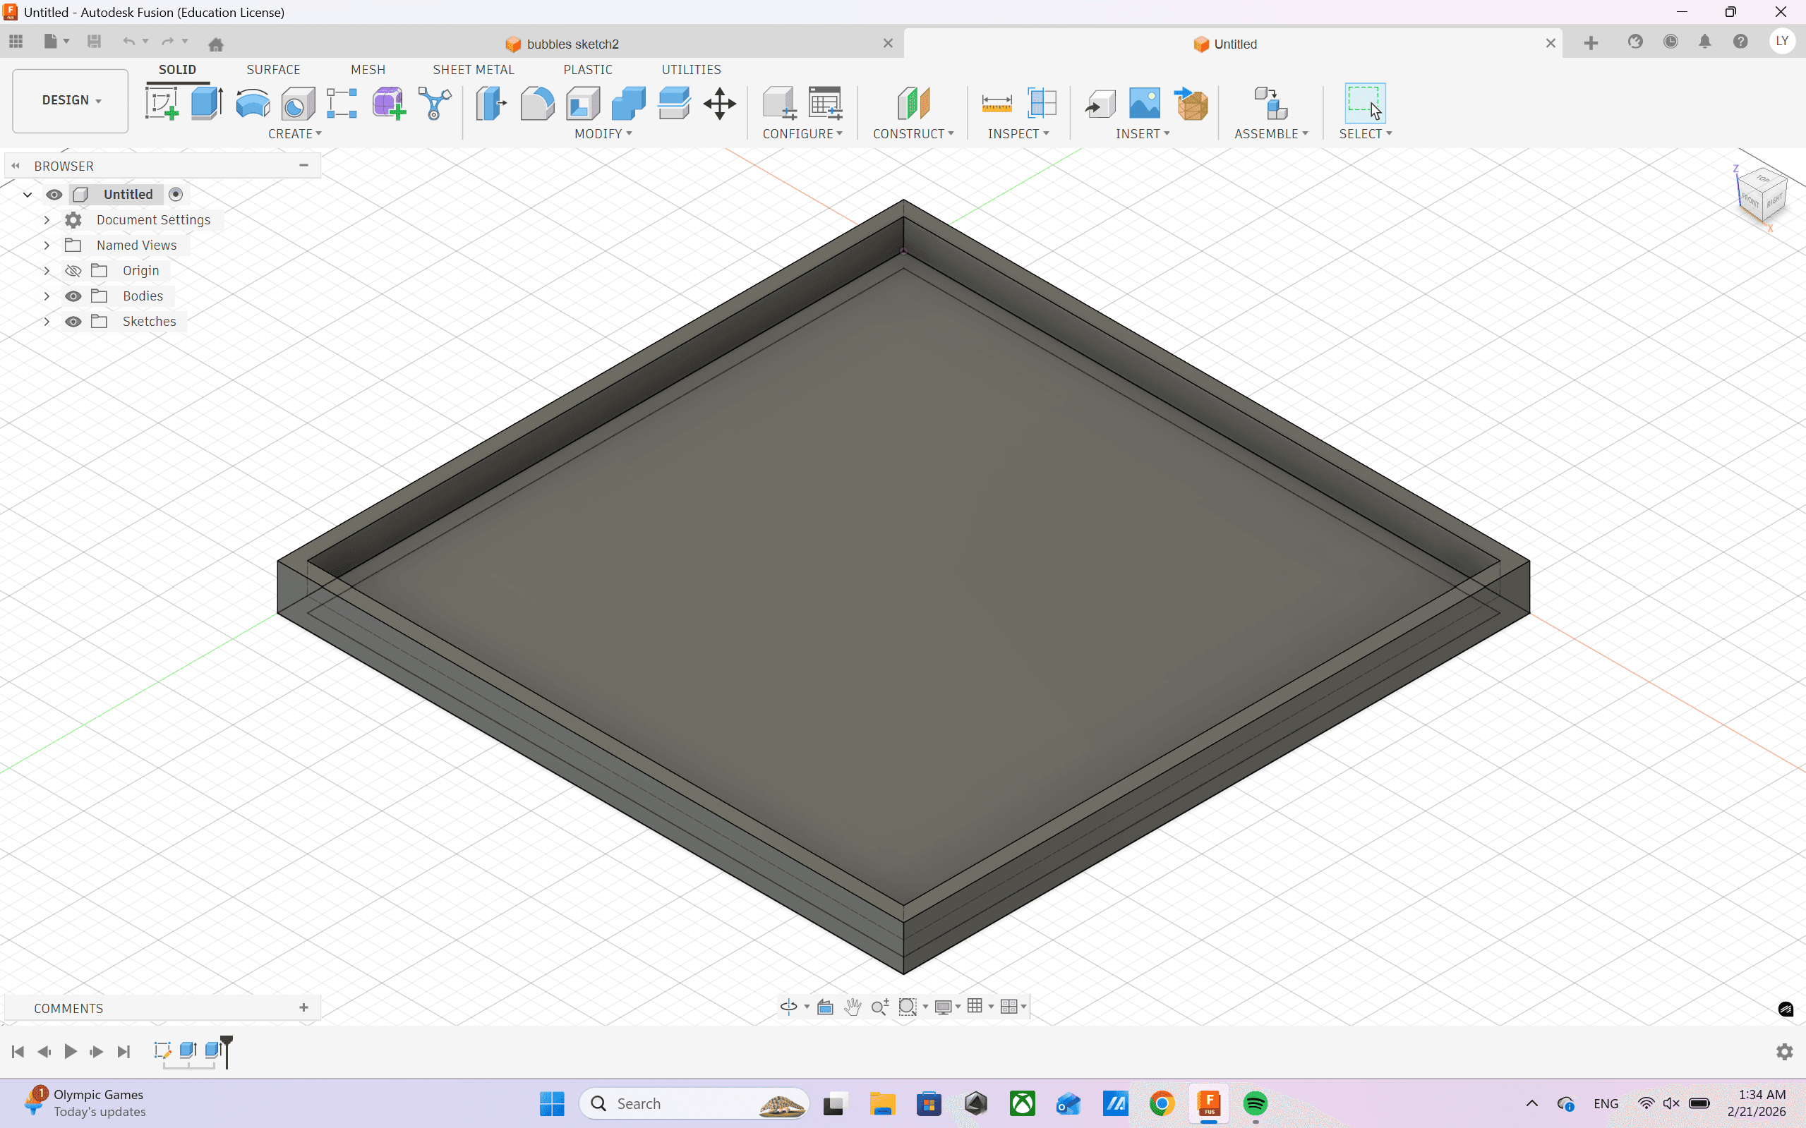Activate the Move/Copy tool
Viewport: 1806px width, 1128px height.
(x=719, y=103)
